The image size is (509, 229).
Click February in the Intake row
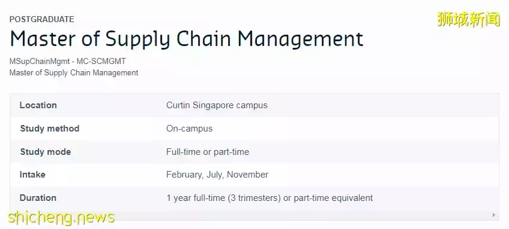pyautogui.click(x=185, y=175)
